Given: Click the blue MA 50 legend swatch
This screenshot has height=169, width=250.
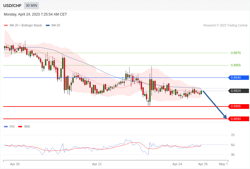Looking at the screenshot, I should click(48, 25).
